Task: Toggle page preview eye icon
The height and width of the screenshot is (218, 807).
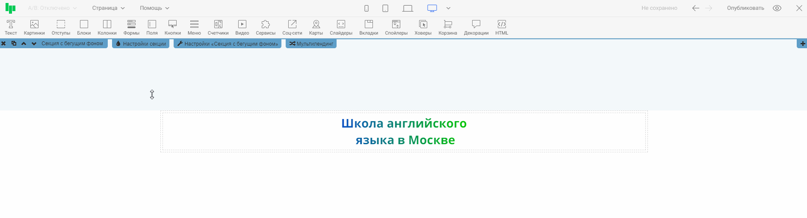Action: click(777, 8)
